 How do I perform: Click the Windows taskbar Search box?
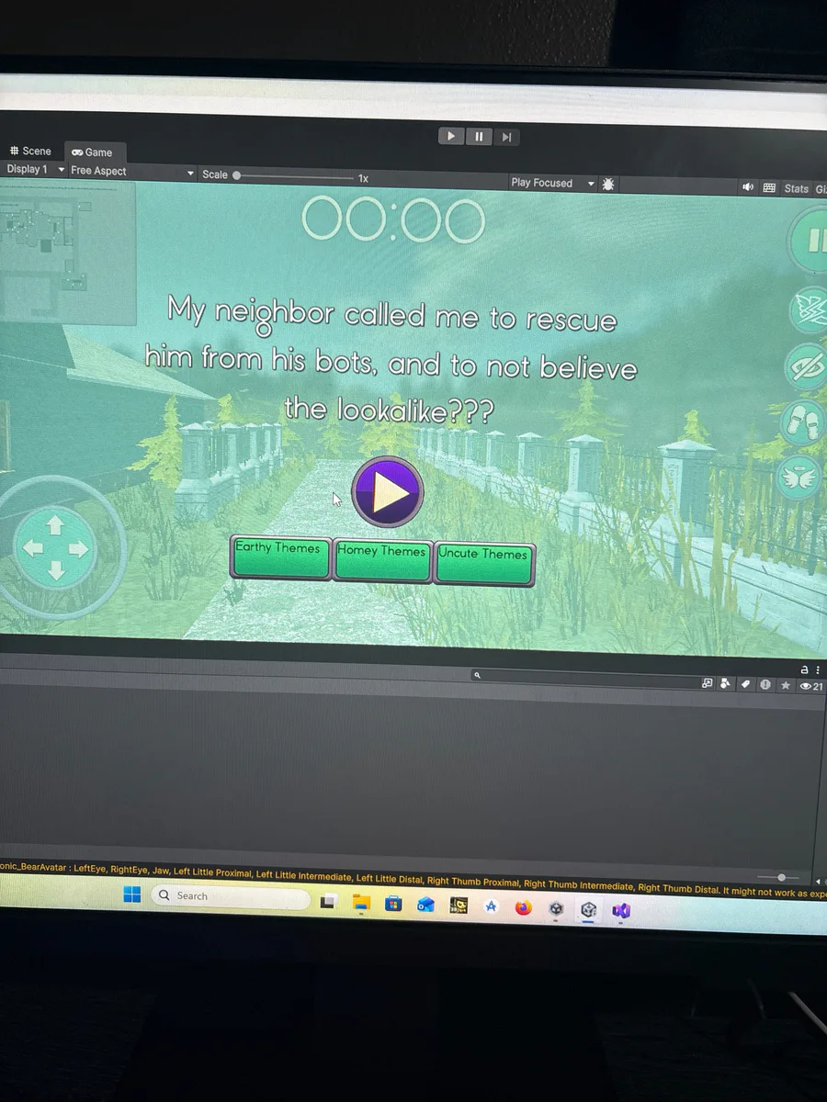[x=230, y=895]
